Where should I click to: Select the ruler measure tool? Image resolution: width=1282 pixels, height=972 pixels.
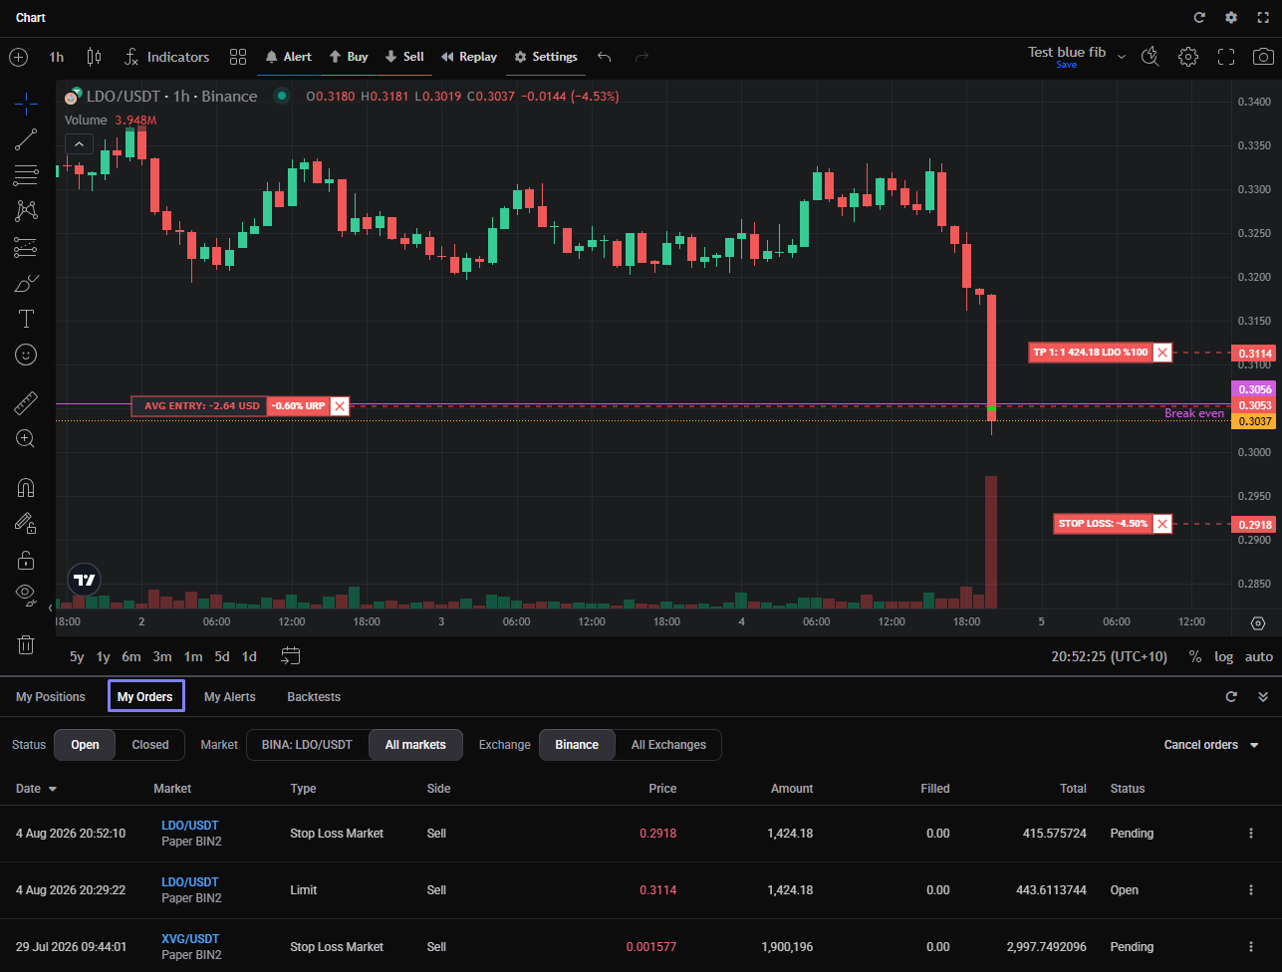click(x=27, y=403)
